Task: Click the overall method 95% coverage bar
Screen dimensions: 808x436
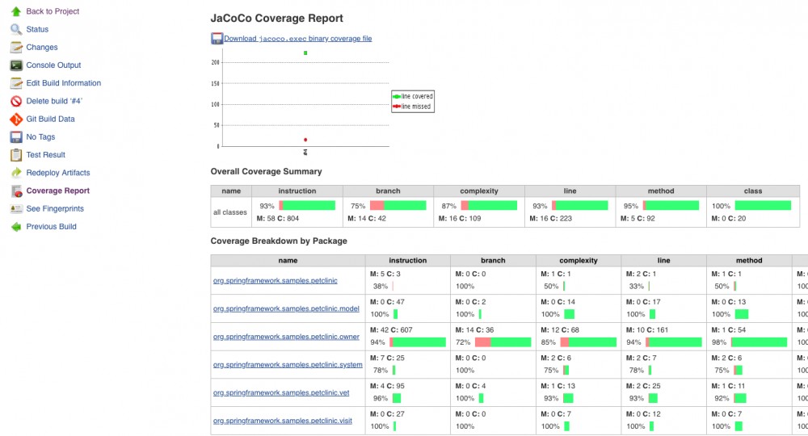Action: point(671,206)
